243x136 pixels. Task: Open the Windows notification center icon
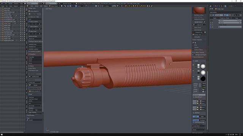pyautogui.click(x=240, y=134)
